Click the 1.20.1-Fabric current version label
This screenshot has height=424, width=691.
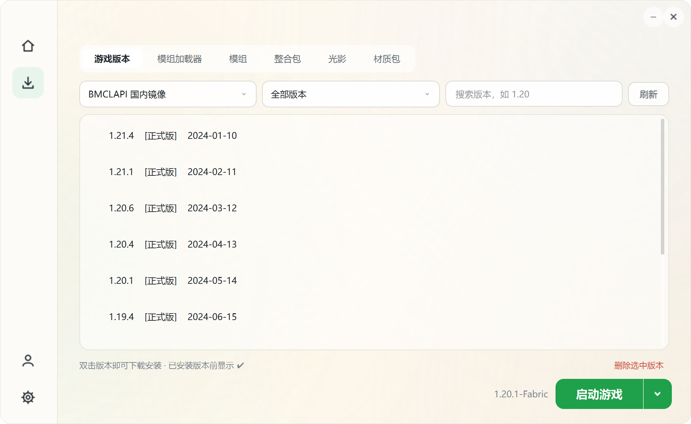(x=521, y=394)
